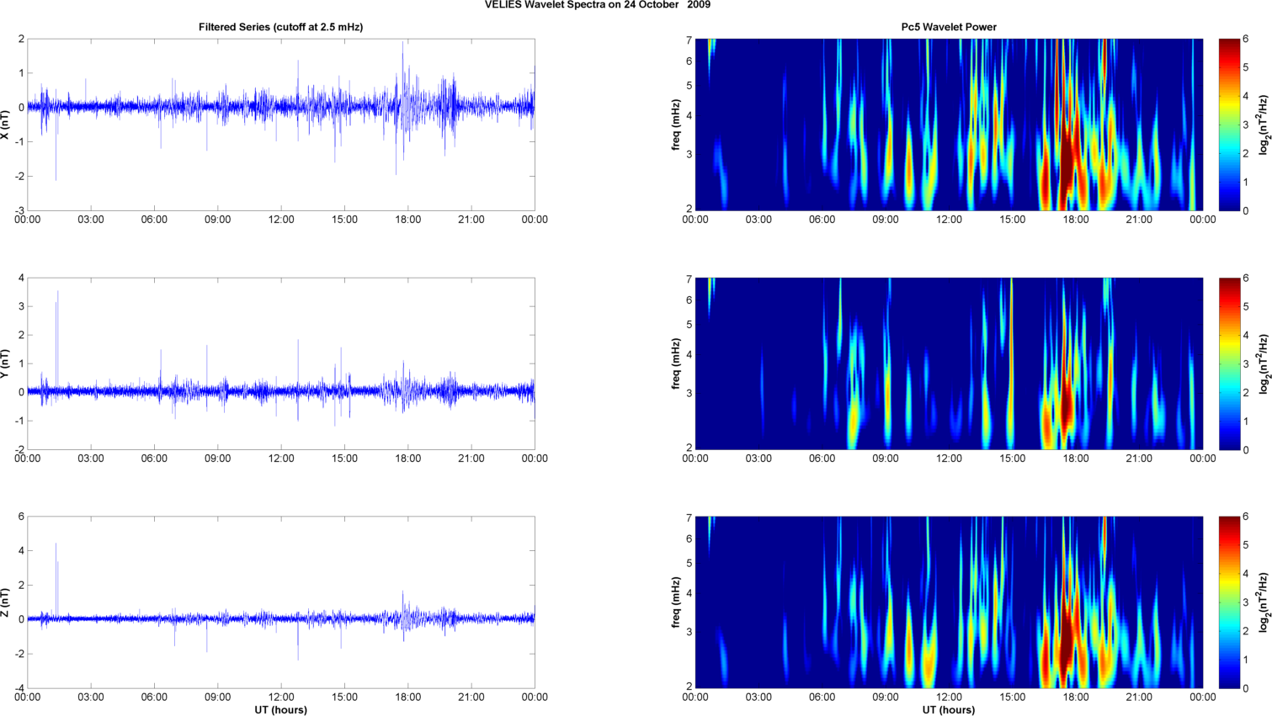Click 'freq (mHz)' label of Y wavelet spectrogram
Viewport: 1272px width, 716px height.
(676, 363)
